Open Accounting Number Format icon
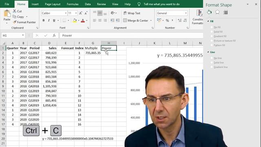The height and width of the screenshot is (147, 261). click(159, 20)
